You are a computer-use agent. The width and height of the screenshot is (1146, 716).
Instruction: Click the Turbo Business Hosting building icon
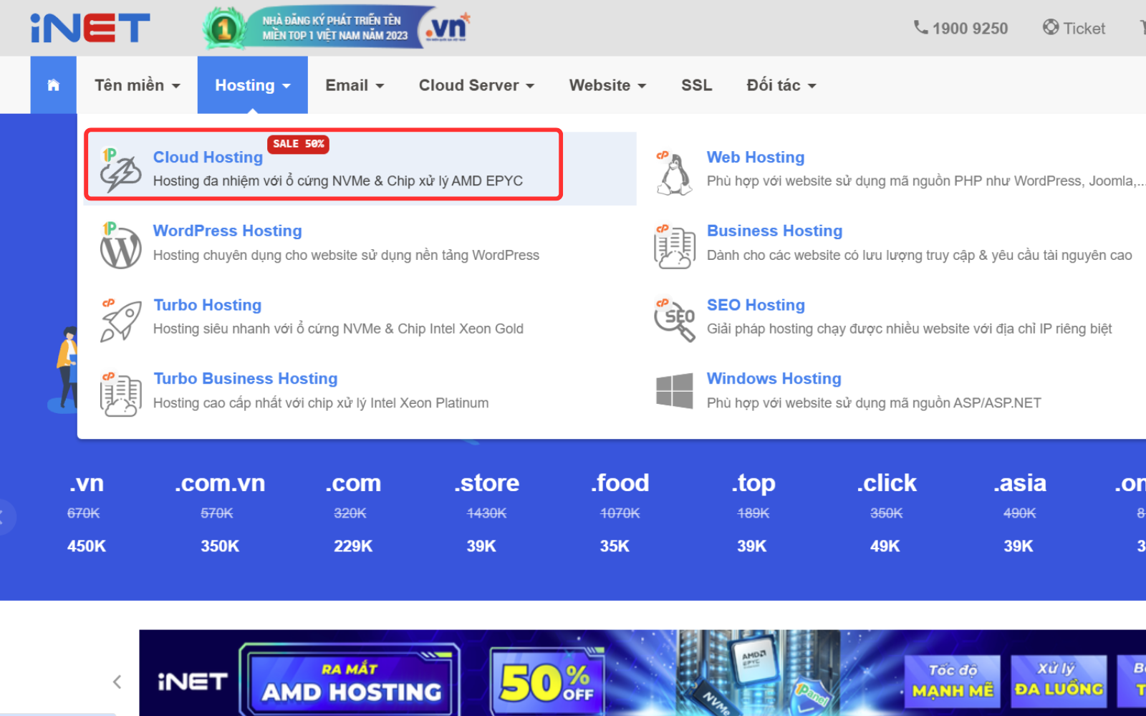pos(120,394)
